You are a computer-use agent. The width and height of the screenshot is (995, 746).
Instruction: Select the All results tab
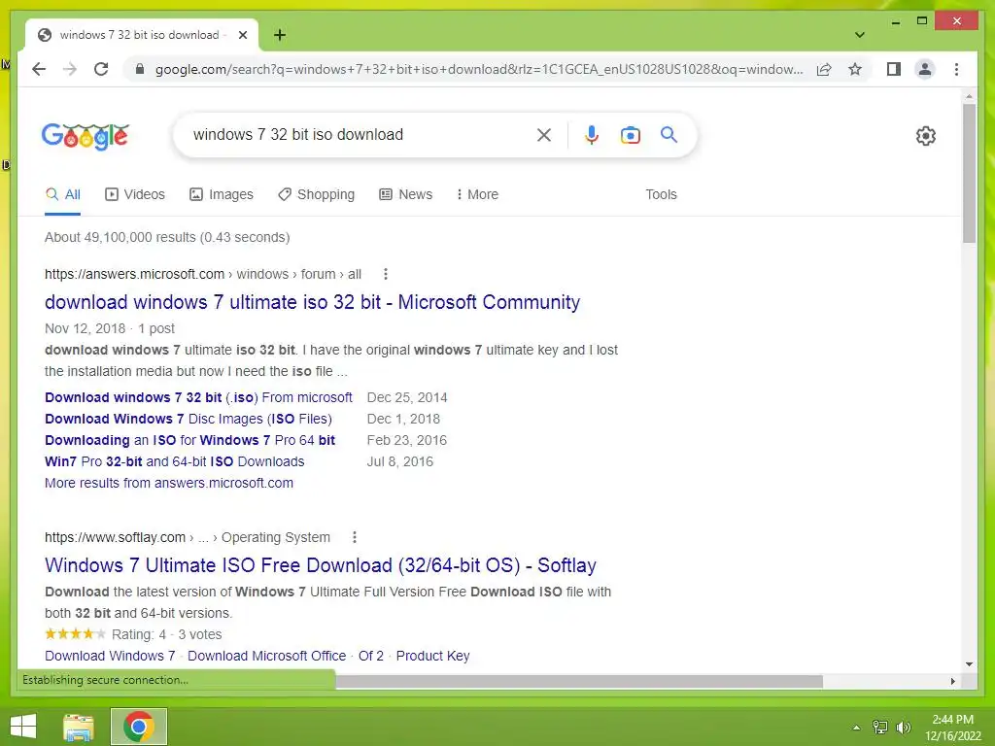(x=63, y=194)
